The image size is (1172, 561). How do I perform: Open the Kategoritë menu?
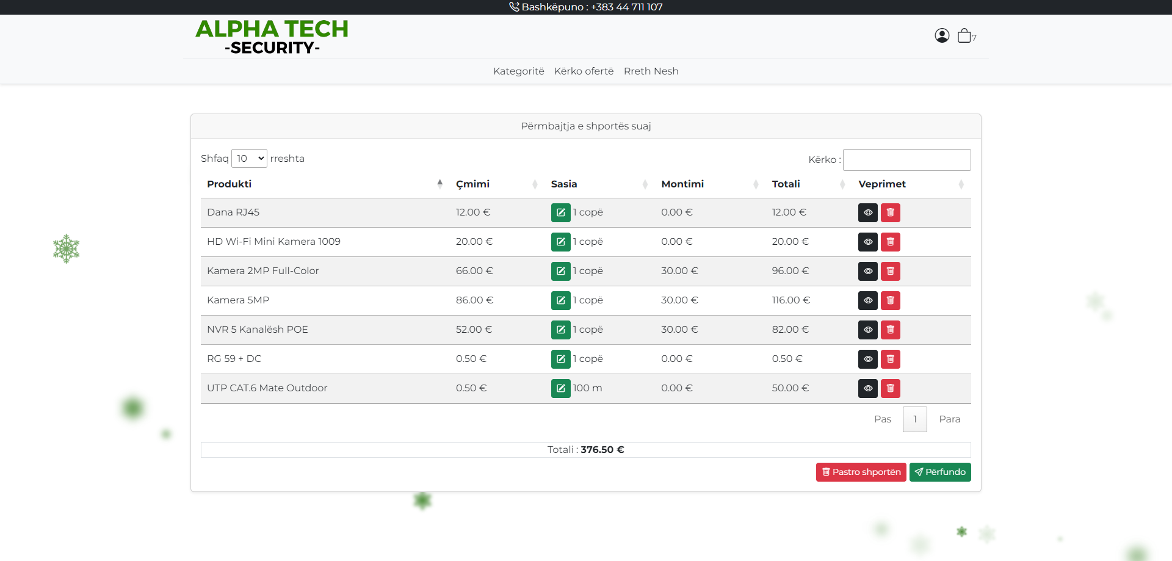pos(518,71)
